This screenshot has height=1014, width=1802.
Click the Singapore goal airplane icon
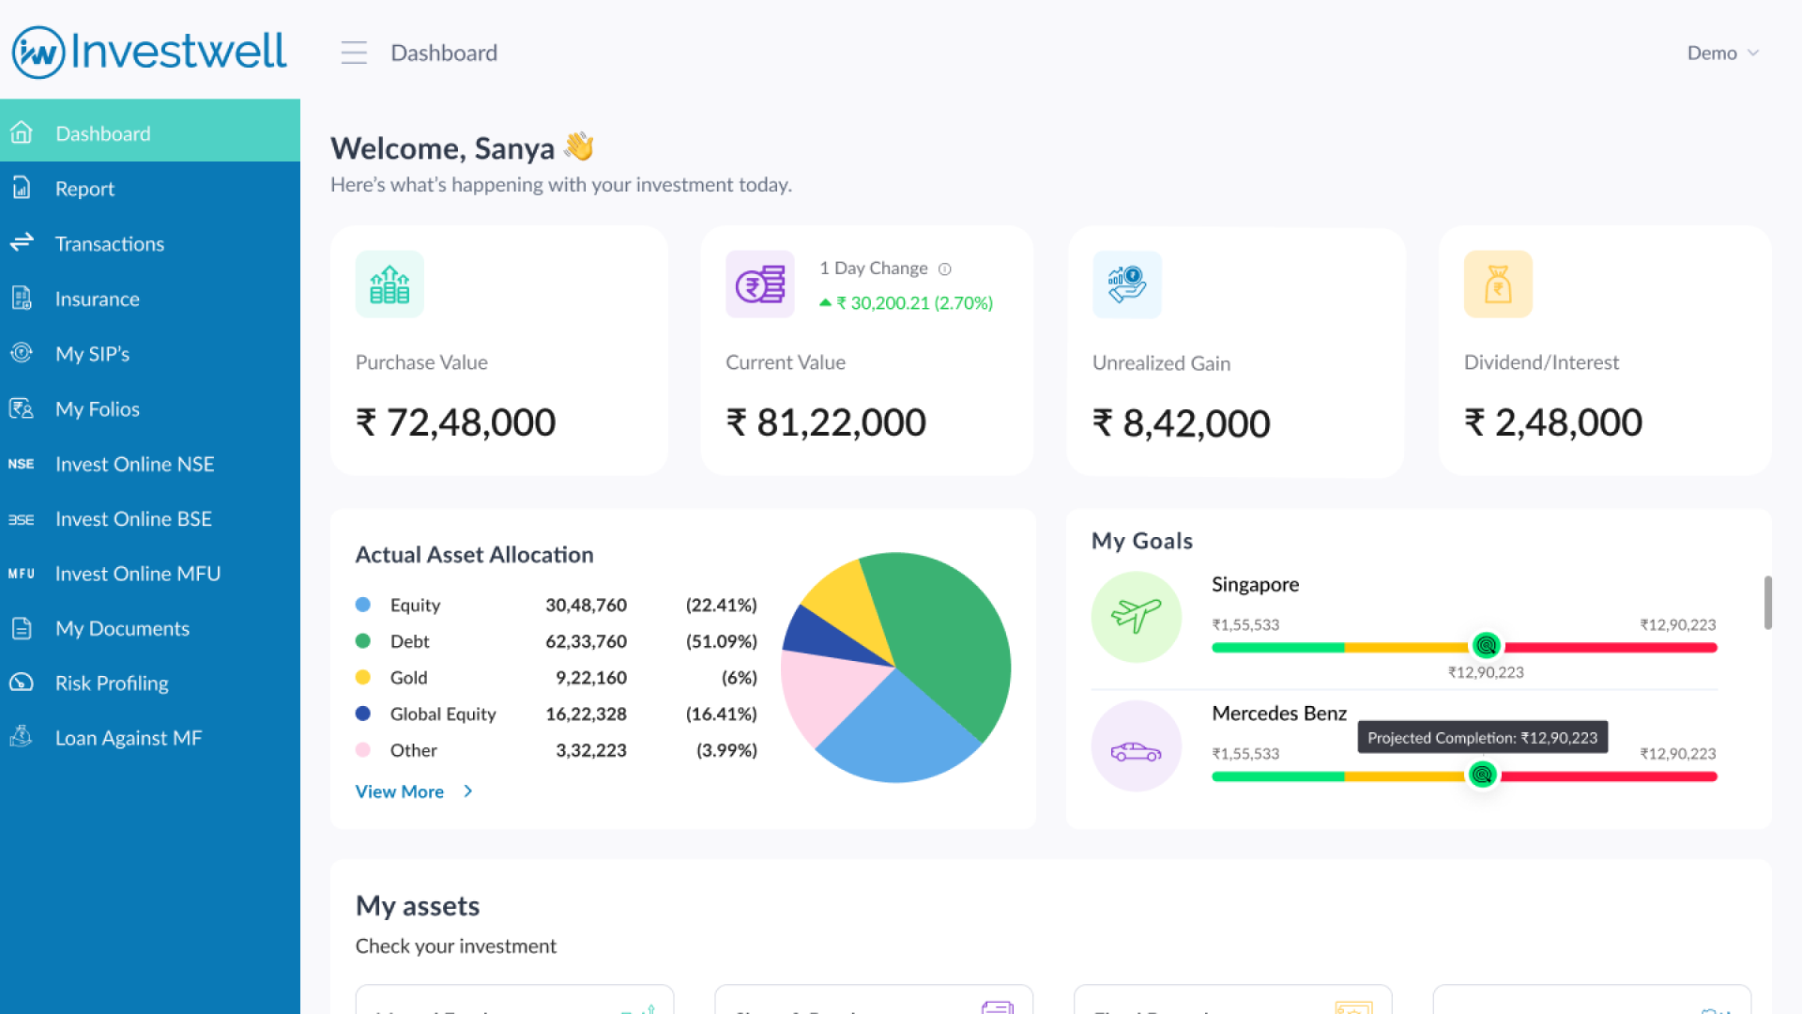click(1137, 617)
